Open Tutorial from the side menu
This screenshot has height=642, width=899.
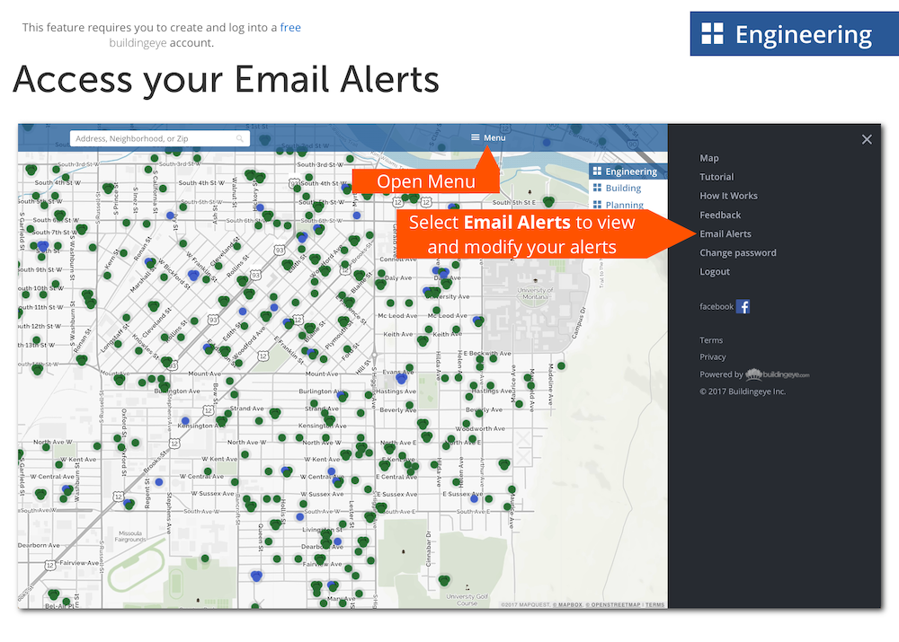tap(717, 177)
